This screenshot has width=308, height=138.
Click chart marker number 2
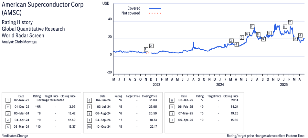151,46
